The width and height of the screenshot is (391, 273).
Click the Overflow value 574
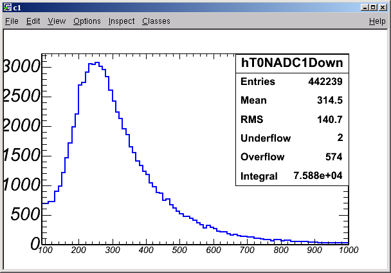click(x=334, y=157)
